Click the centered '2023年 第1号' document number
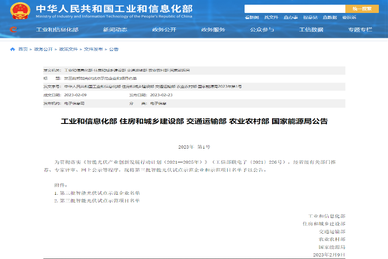The height and width of the screenshot is (259, 388). 194,147
